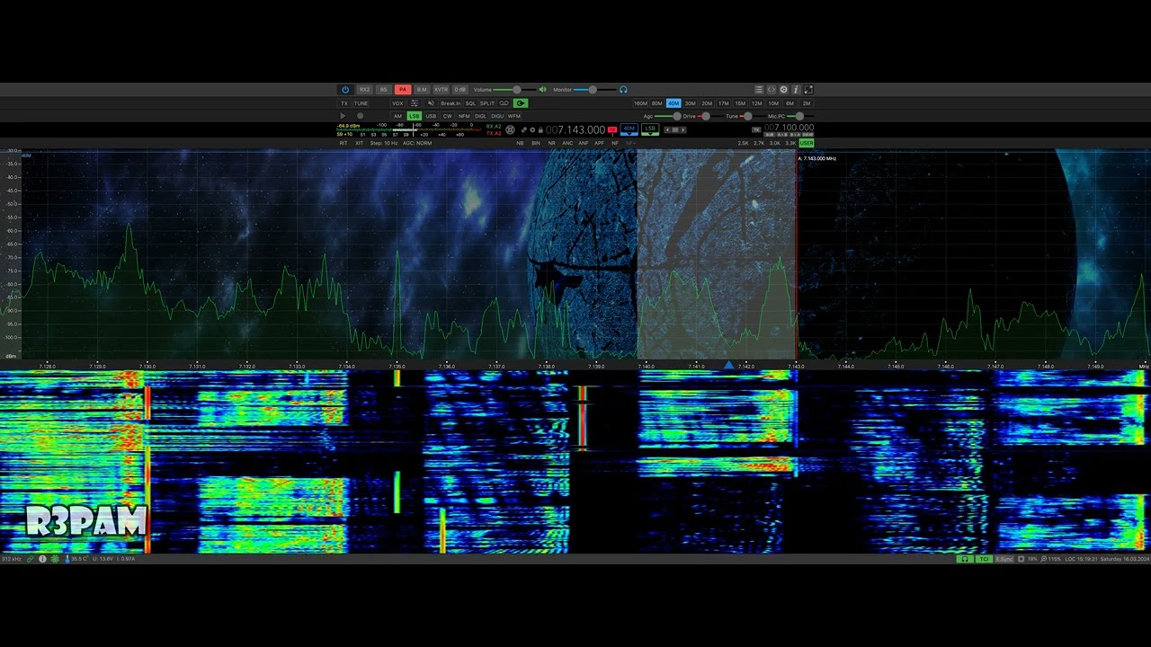Toggle the RX2 receiver button
The width and height of the screenshot is (1151, 647).
tap(364, 90)
